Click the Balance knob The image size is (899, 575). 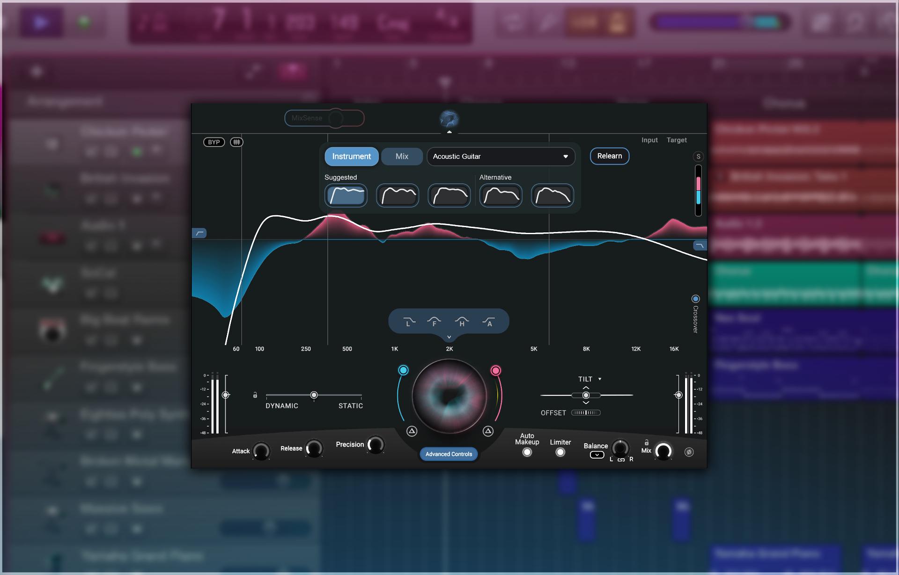point(620,448)
